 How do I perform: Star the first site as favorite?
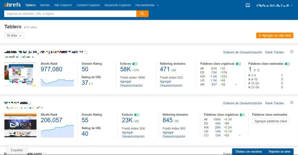click(86, 52)
